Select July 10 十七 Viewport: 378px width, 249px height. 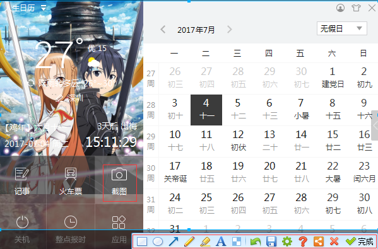tap(175, 141)
